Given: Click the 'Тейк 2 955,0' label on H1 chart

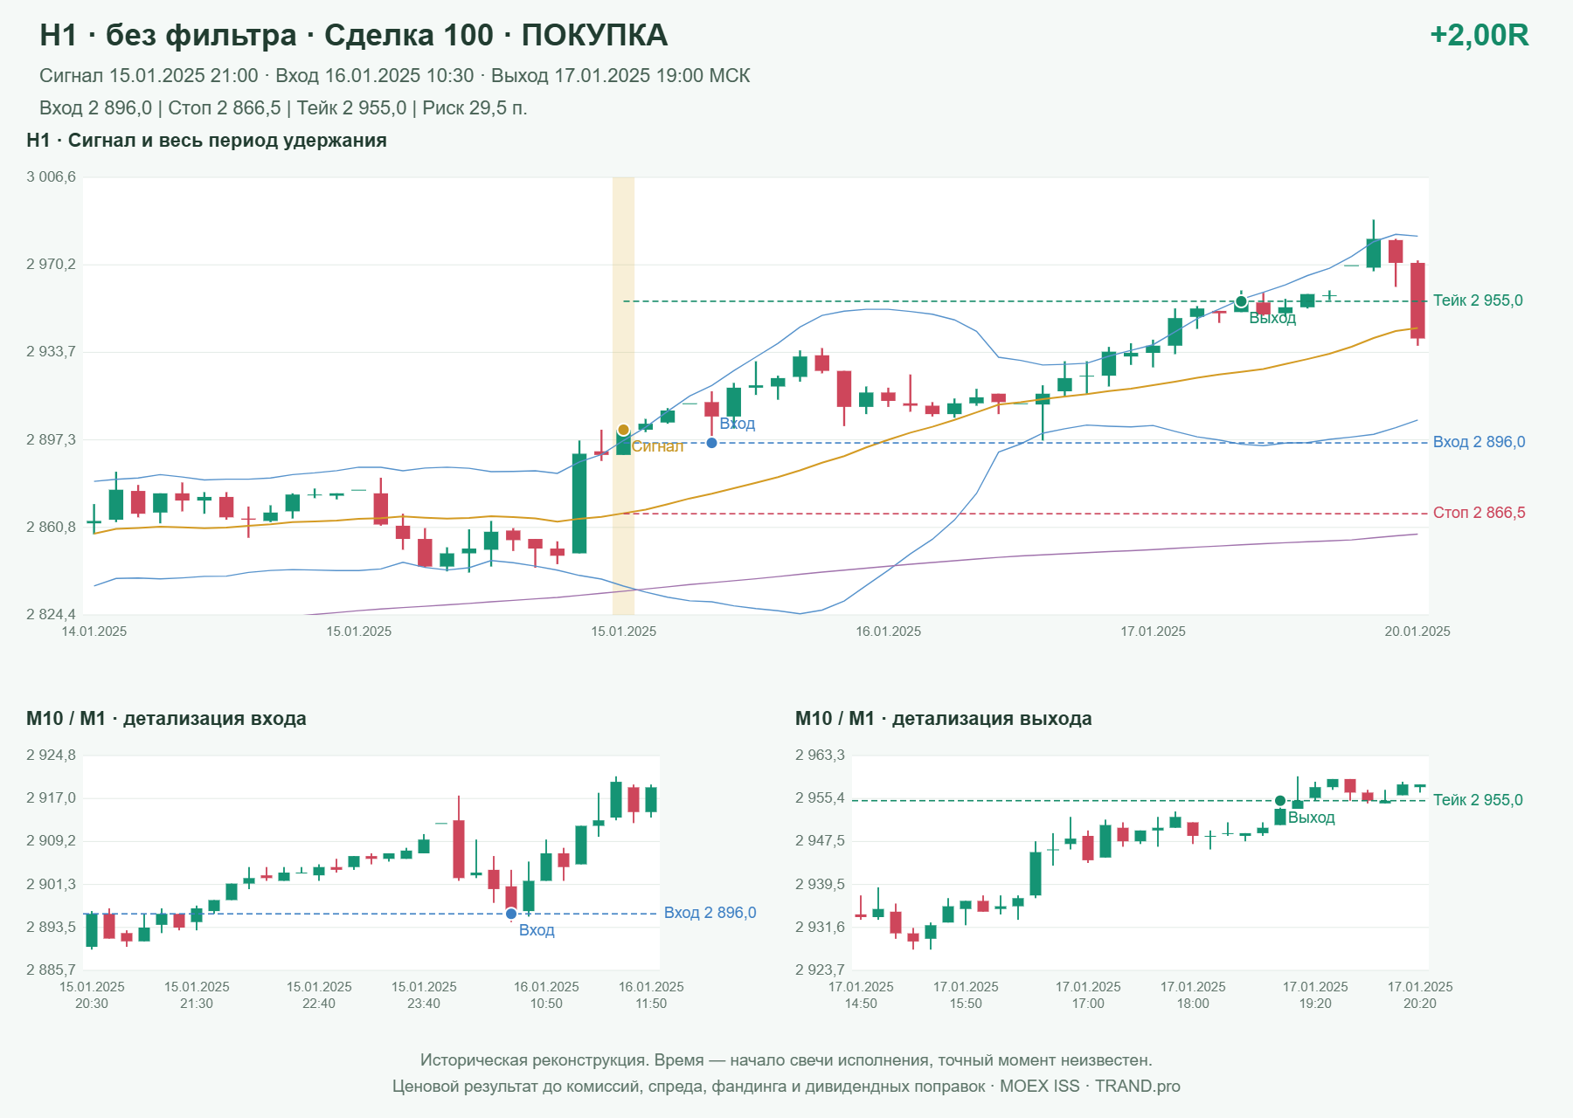Looking at the screenshot, I should pos(1478,300).
